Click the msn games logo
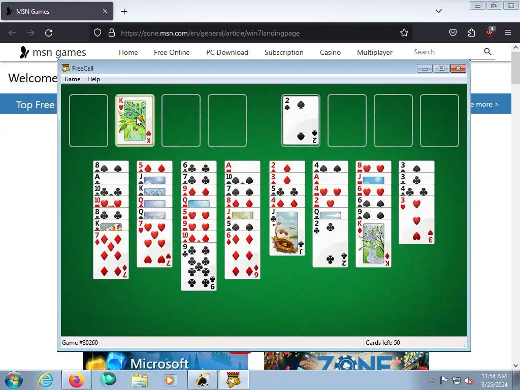 coord(53,52)
